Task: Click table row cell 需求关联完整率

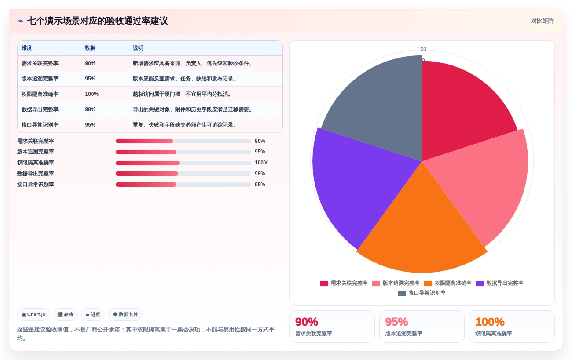Action: [x=40, y=63]
